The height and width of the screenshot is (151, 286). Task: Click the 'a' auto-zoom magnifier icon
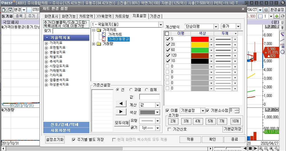click(x=271, y=148)
